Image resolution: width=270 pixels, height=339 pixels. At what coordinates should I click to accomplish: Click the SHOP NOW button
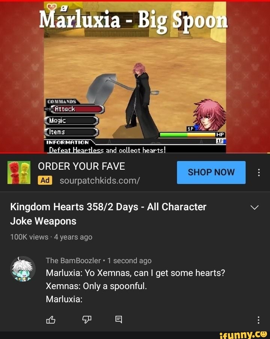tap(211, 172)
